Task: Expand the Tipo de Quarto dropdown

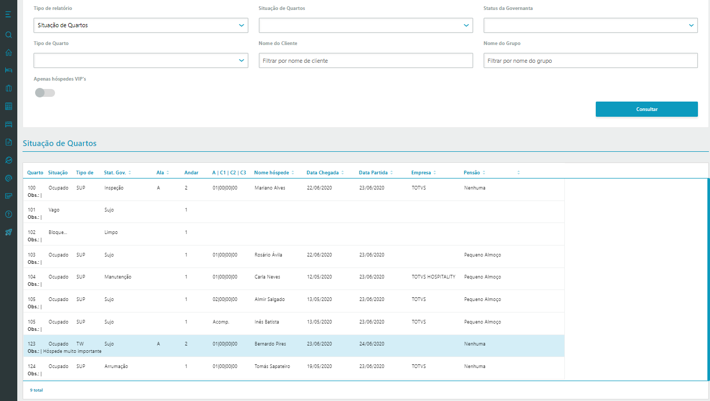Action: click(x=140, y=60)
